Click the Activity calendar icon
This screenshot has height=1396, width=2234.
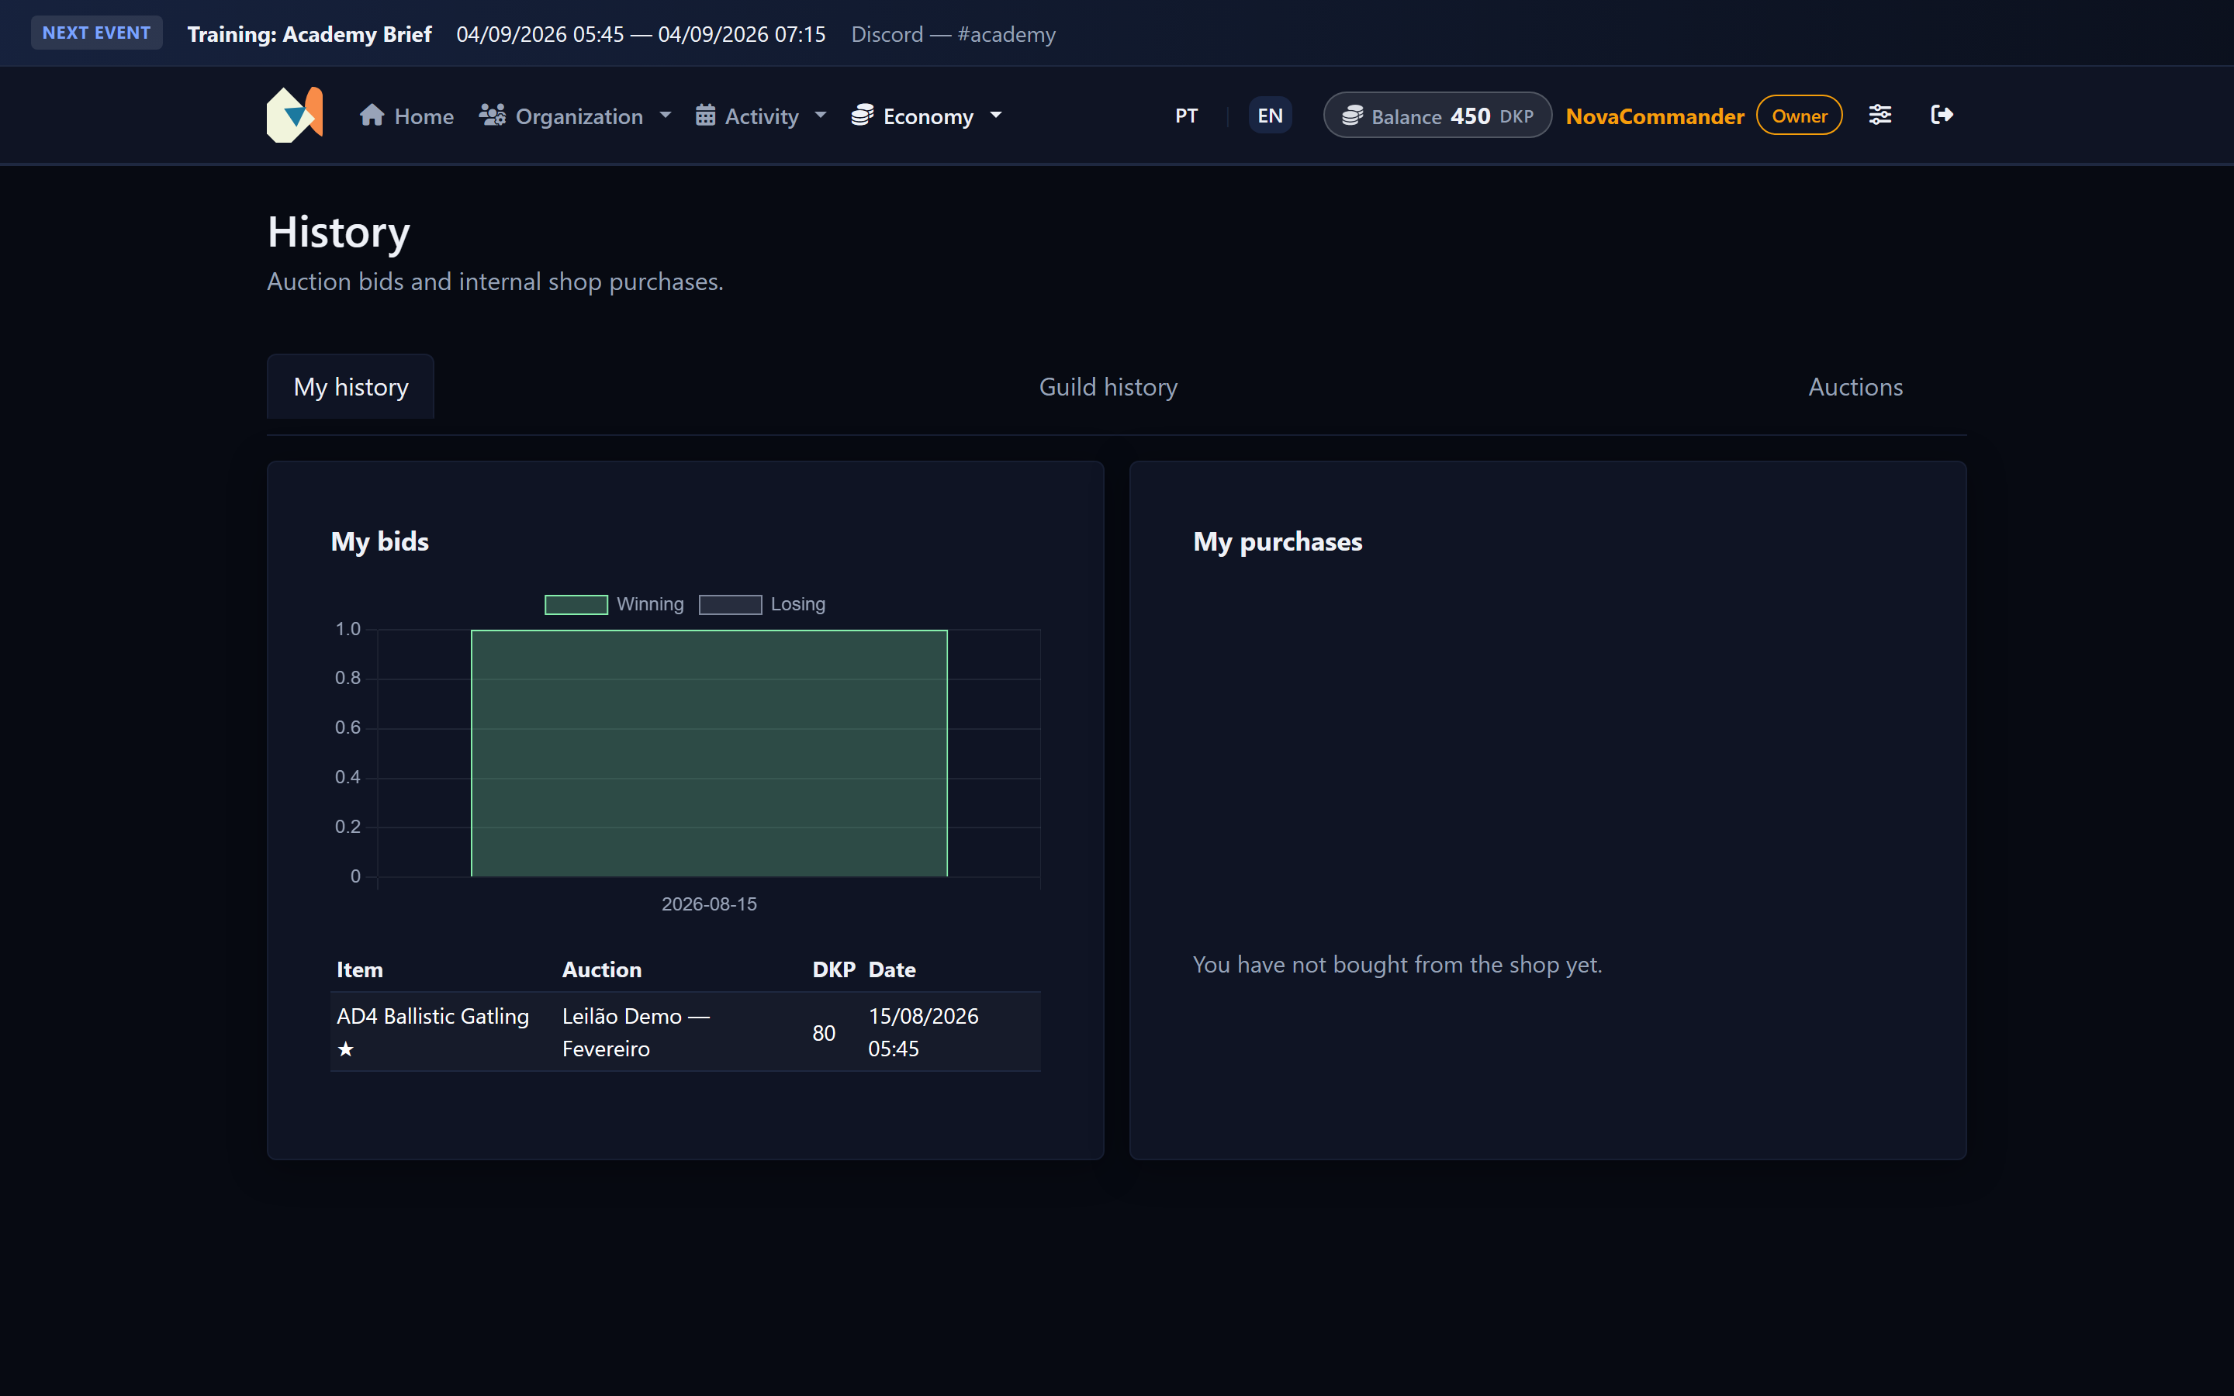click(x=705, y=115)
